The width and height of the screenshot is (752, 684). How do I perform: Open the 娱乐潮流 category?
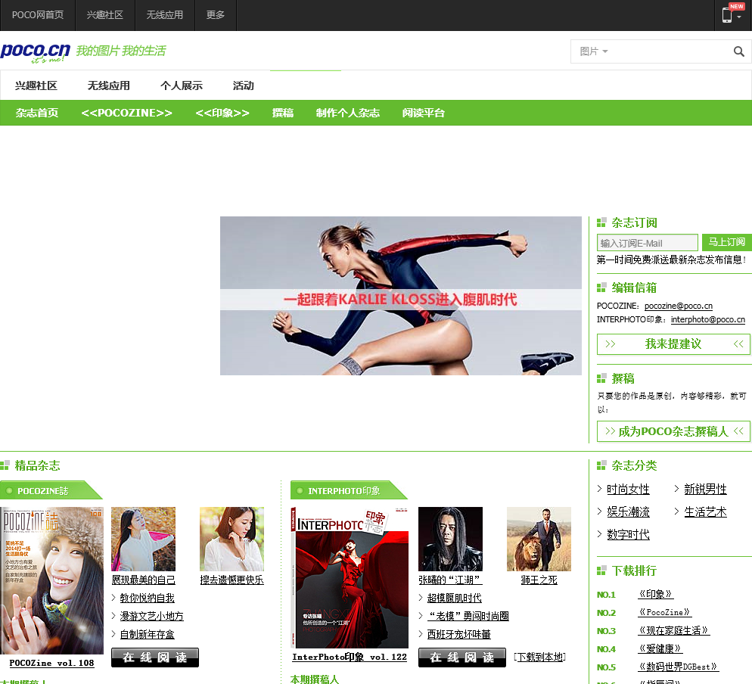[628, 511]
